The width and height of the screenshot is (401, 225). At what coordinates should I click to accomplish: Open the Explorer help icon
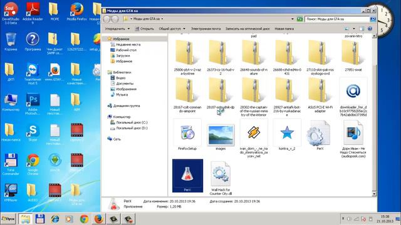(x=370, y=29)
